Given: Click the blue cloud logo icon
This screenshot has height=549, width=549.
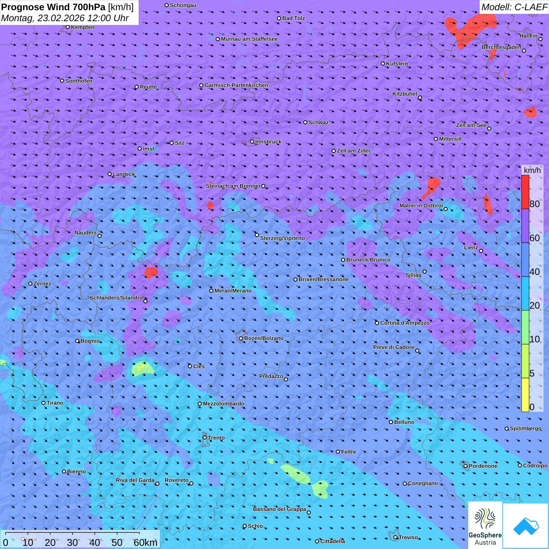Looking at the screenshot, I should [x=525, y=526].
